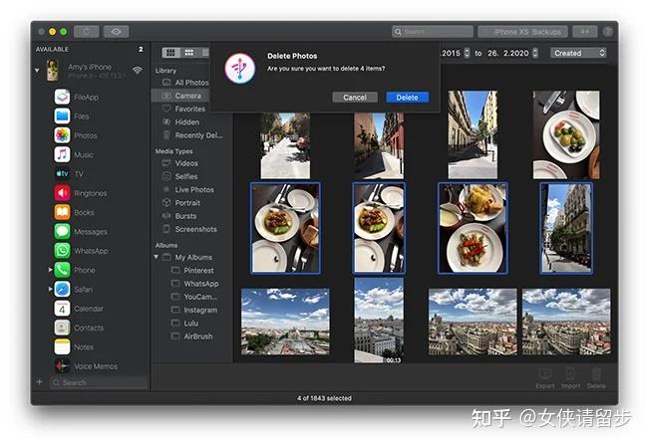The height and width of the screenshot is (446, 649).
Task: Switch to small grid view
Action: coord(189,53)
